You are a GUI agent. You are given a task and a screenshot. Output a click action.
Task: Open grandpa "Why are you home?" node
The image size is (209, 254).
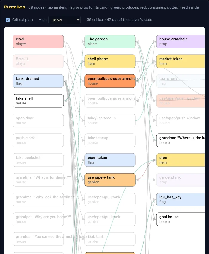click(x=38, y=219)
